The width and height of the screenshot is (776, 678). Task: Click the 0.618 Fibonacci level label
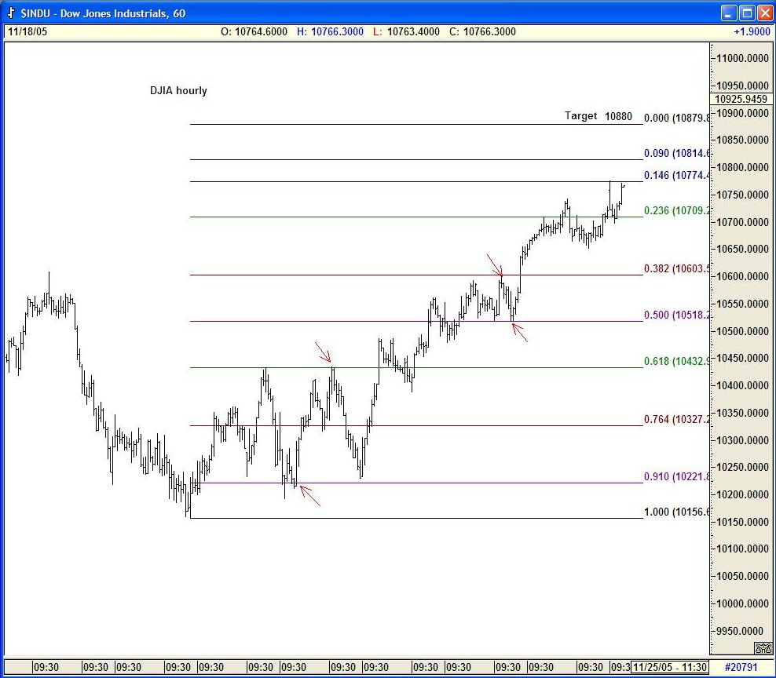pyautogui.click(x=676, y=362)
